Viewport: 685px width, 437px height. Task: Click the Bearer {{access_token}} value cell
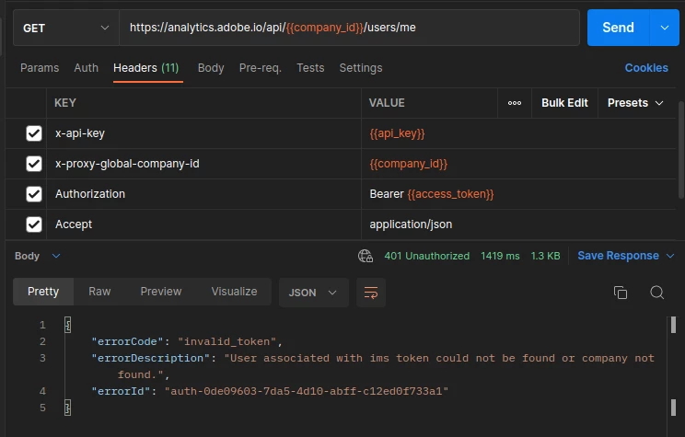pos(518,194)
